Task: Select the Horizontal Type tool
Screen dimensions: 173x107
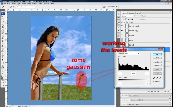Action: point(3,57)
